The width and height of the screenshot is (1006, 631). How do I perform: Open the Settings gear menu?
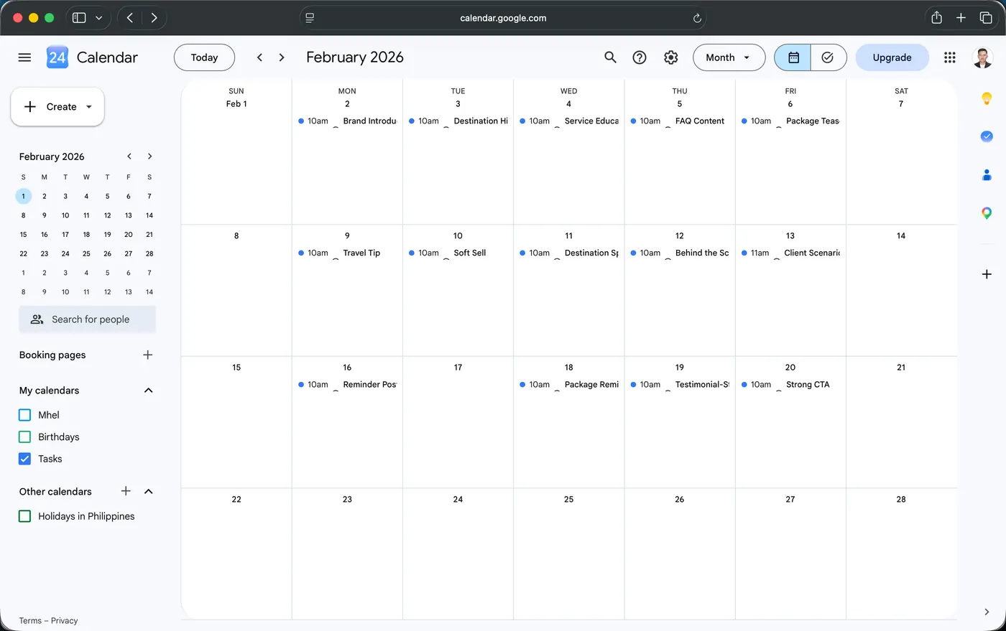click(671, 57)
